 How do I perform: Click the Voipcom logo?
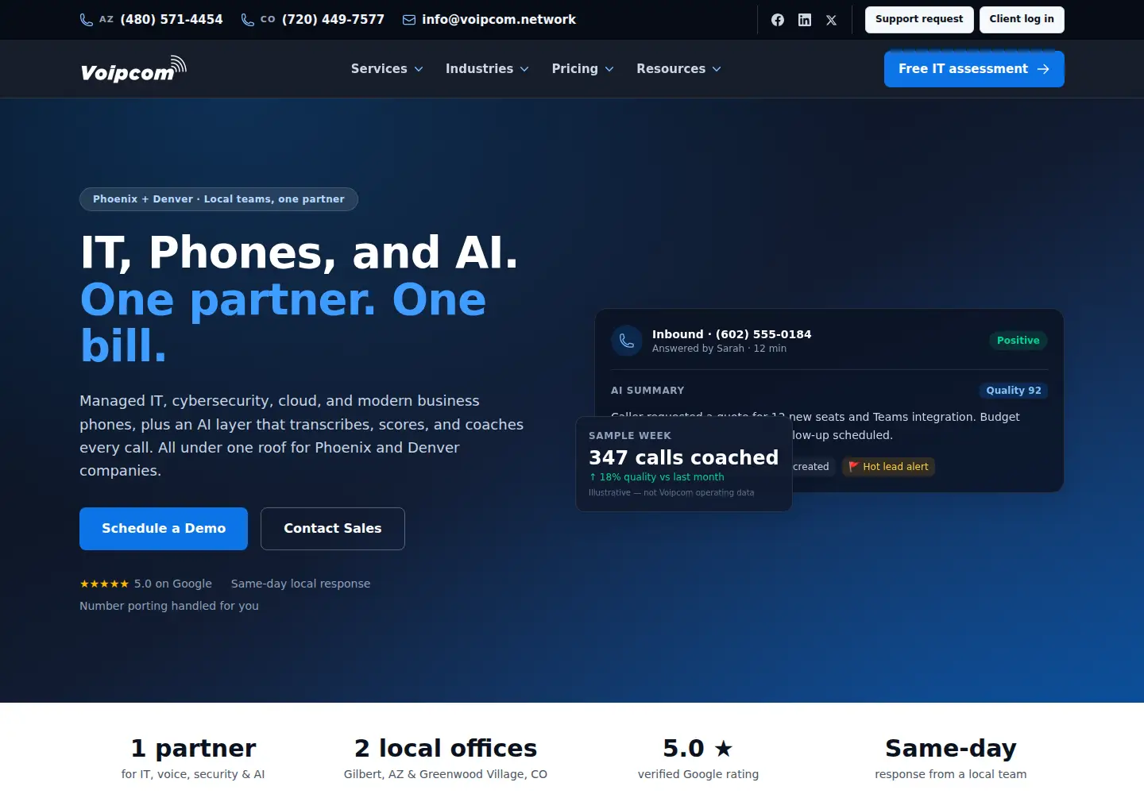point(133,69)
